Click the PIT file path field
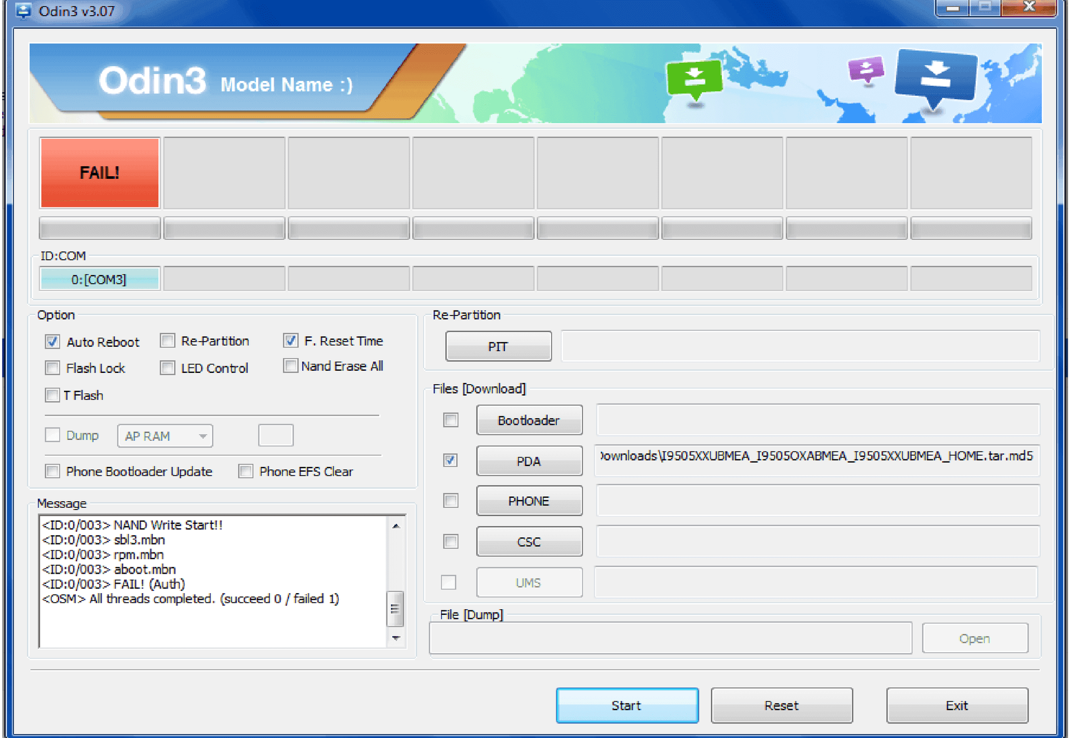This screenshot has width=1071, height=738. point(800,346)
